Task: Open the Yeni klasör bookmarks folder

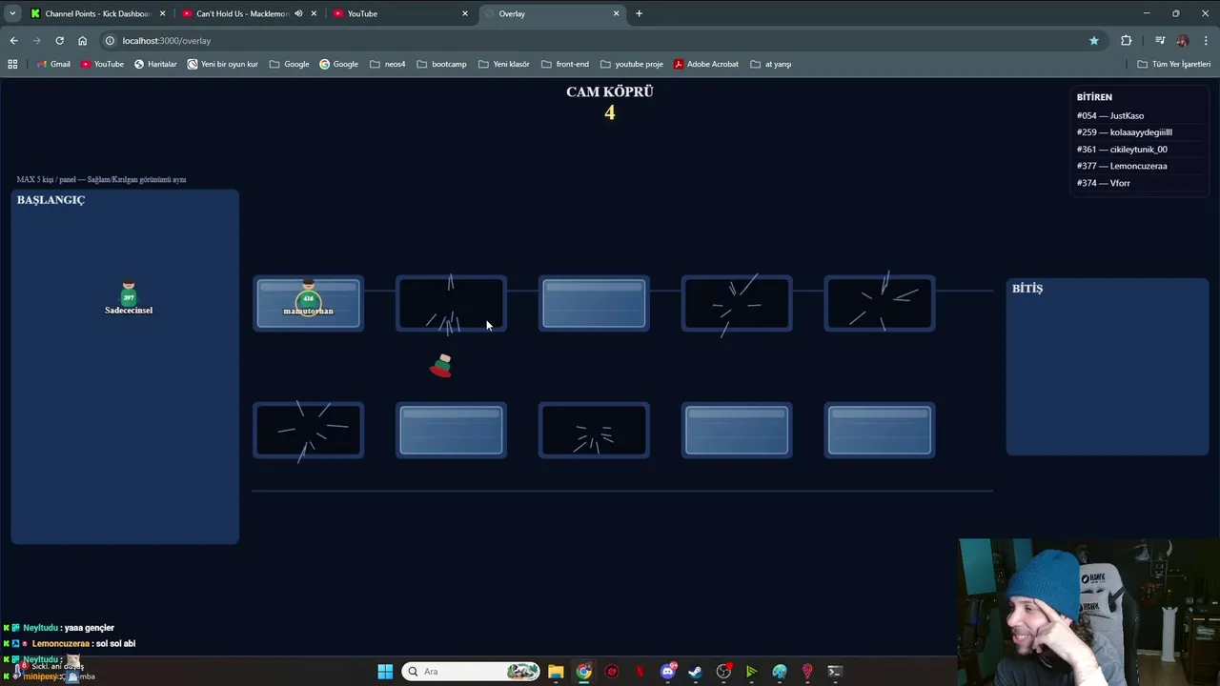Action: pyautogui.click(x=503, y=64)
